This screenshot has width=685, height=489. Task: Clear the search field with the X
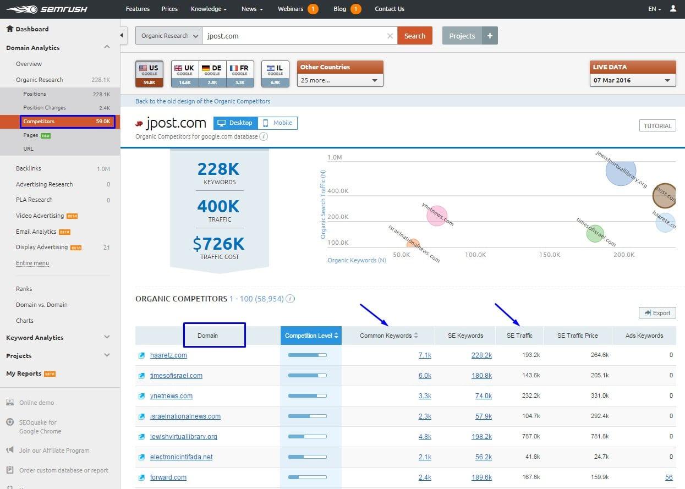tap(390, 36)
